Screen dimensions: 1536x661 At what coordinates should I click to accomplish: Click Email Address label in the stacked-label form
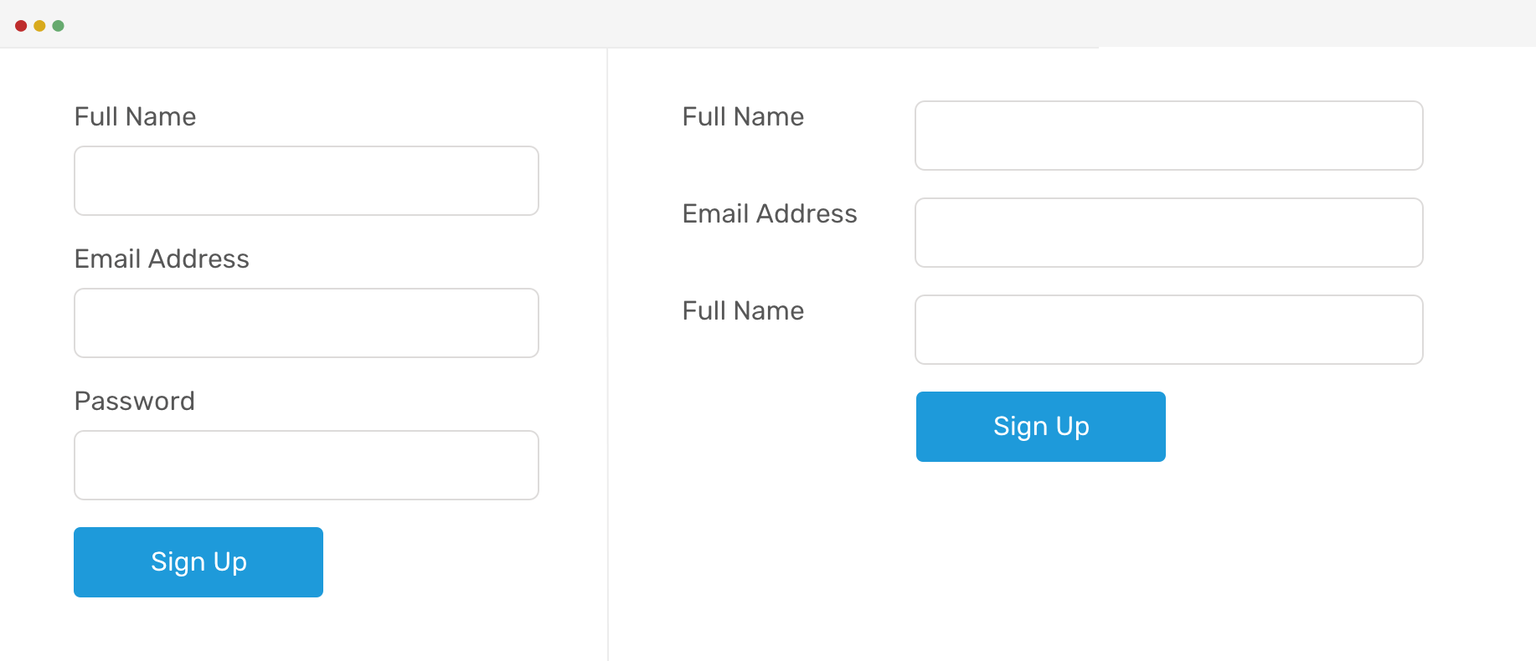click(x=162, y=259)
